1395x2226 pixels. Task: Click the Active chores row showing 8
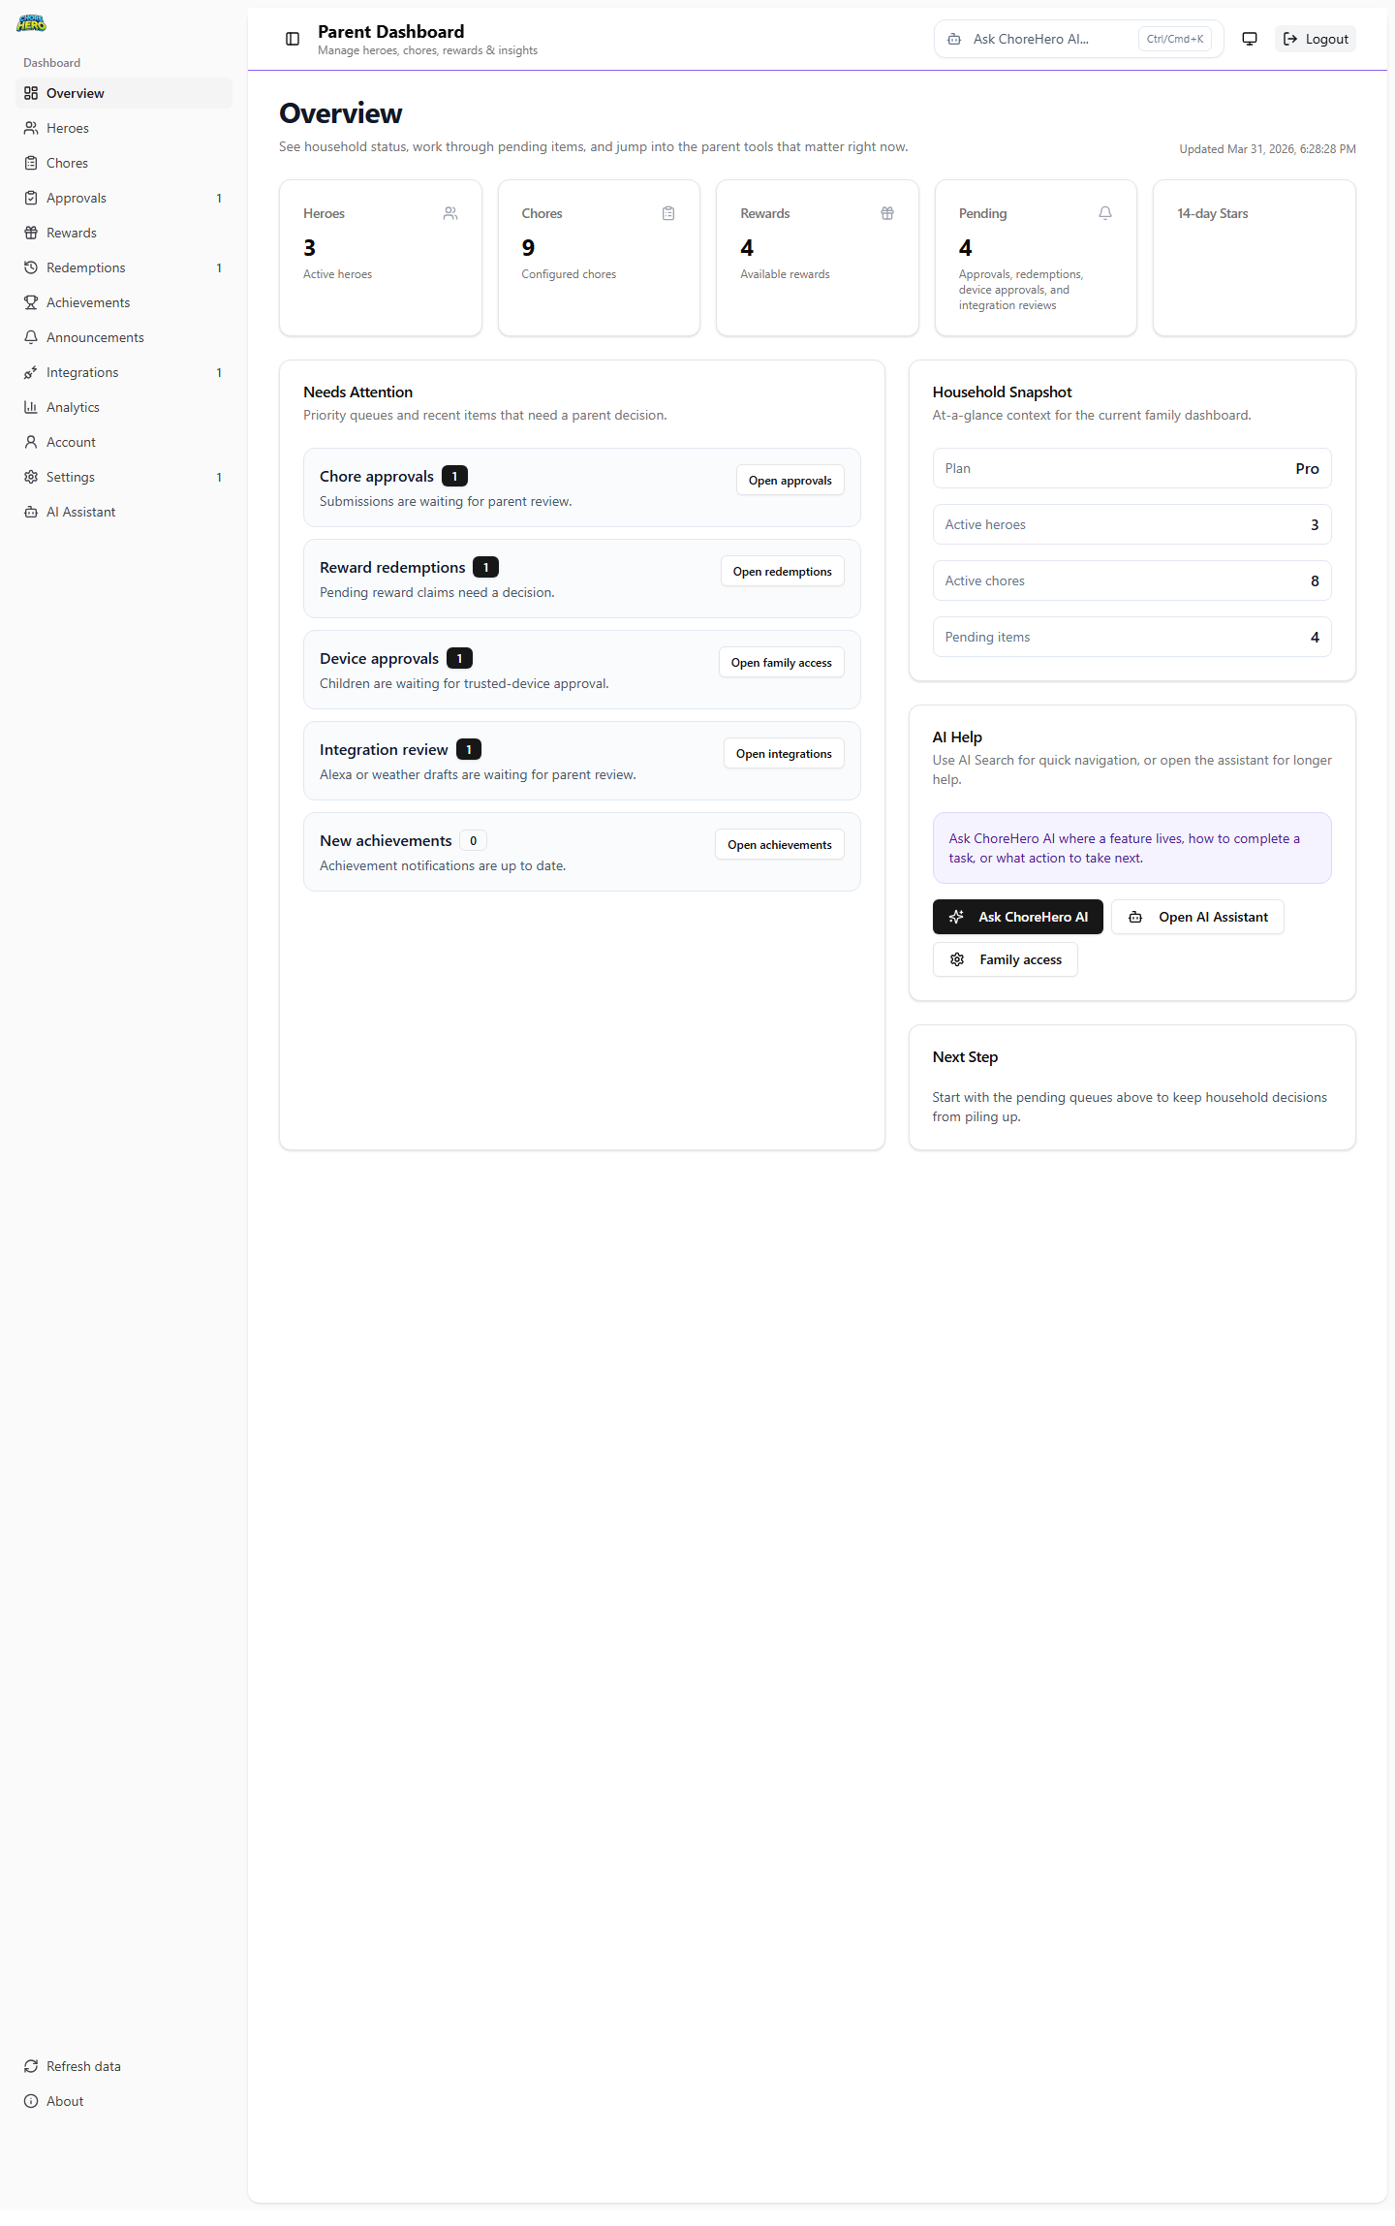[x=1132, y=580]
